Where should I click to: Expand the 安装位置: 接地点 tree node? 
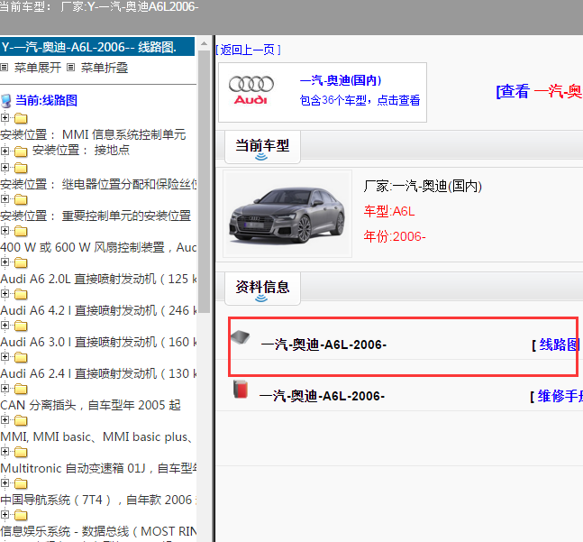pos(5,151)
